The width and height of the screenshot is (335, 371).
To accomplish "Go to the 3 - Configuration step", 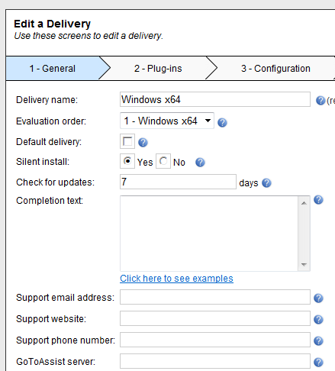I will 275,69.
